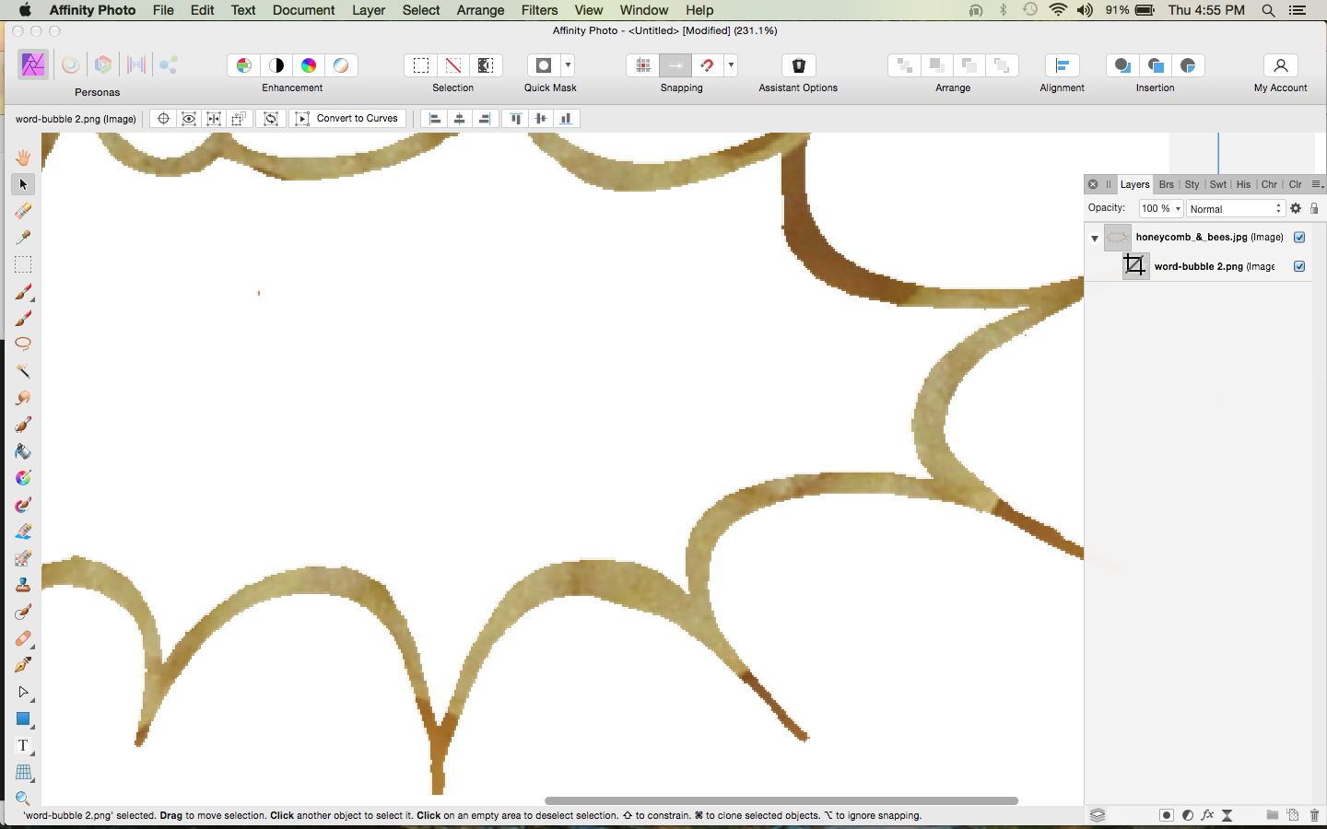Open the Normal blend mode dropdown

(1235, 209)
